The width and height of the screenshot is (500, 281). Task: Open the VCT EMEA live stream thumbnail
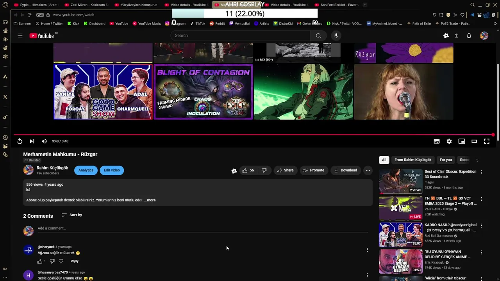tap(400, 208)
